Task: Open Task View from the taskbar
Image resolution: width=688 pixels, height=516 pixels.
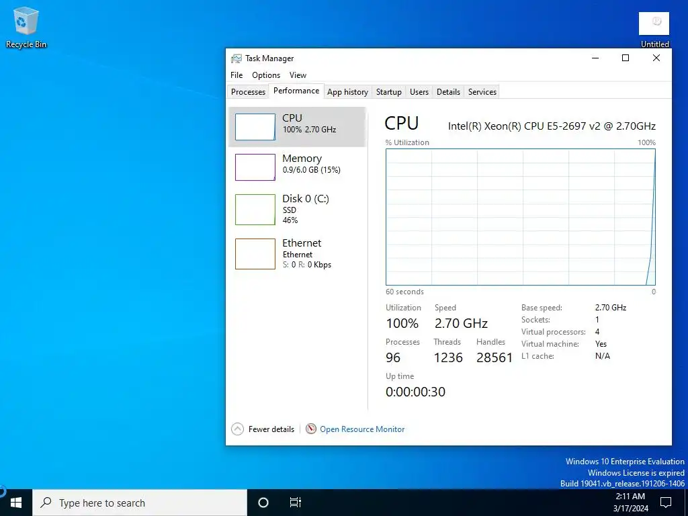Action: point(296,503)
